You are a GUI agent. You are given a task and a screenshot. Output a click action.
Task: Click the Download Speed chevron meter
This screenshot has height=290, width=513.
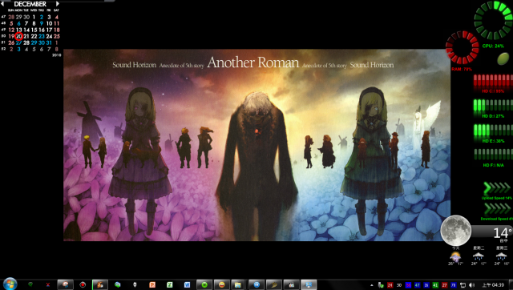pos(497,209)
